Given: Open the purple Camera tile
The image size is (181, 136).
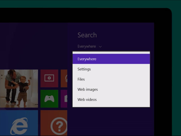Looking at the screenshot, I should pyautogui.click(x=64, y=99).
